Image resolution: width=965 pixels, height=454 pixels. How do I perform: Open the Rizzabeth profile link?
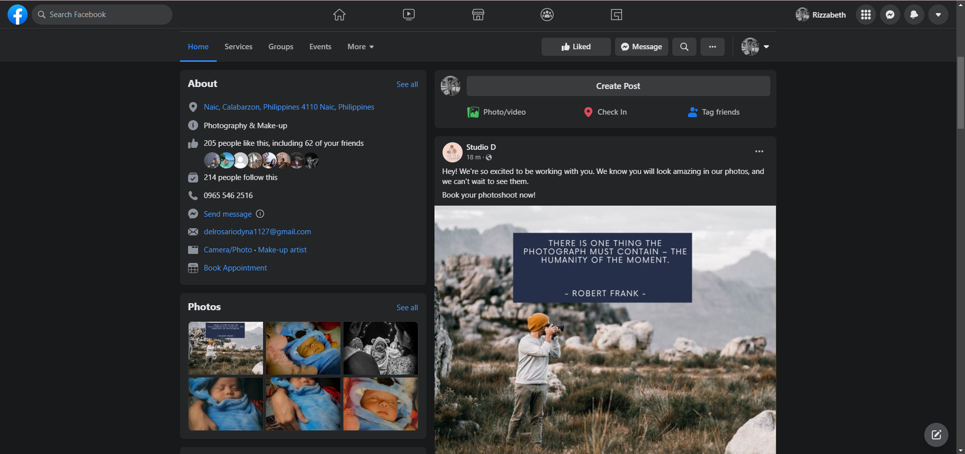coord(821,15)
